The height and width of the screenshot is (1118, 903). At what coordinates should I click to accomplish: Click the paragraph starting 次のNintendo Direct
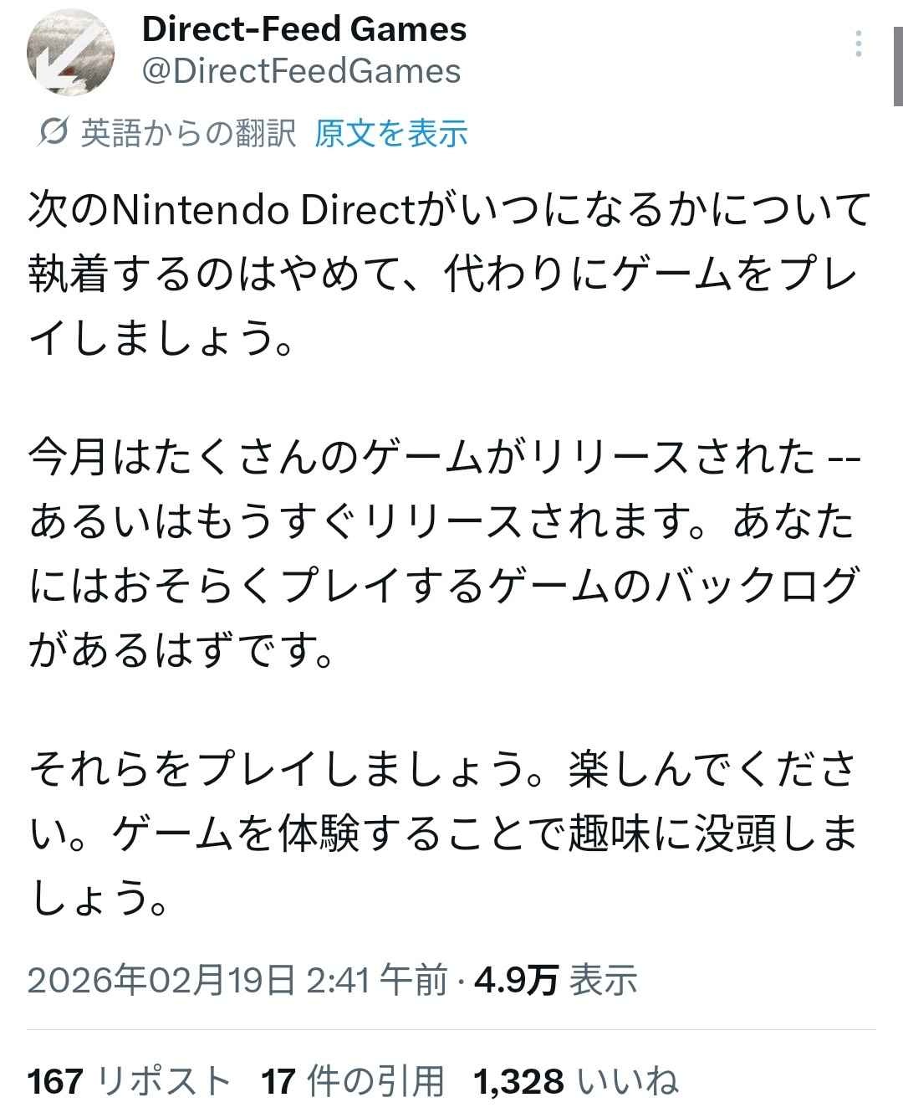click(x=449, y=274)
